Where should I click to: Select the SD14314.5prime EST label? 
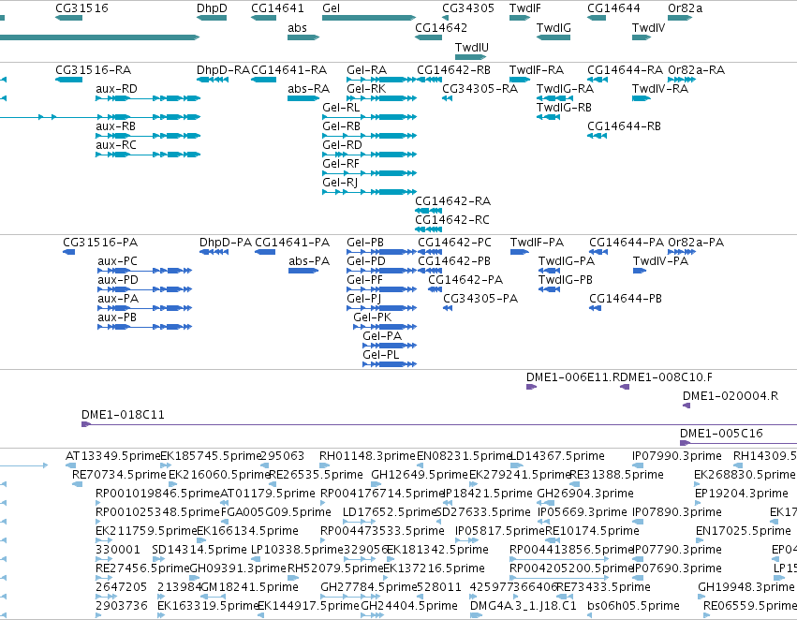(x=199, y=550)
